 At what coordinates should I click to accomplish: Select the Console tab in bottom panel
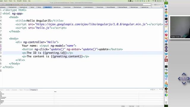pyautogui.click(x=26, y=90)
